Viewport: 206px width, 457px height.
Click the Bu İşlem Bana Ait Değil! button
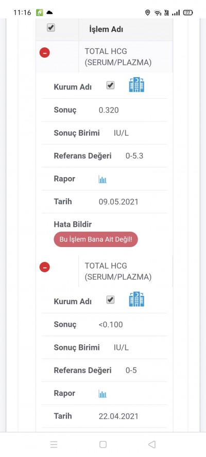point(96,239)
